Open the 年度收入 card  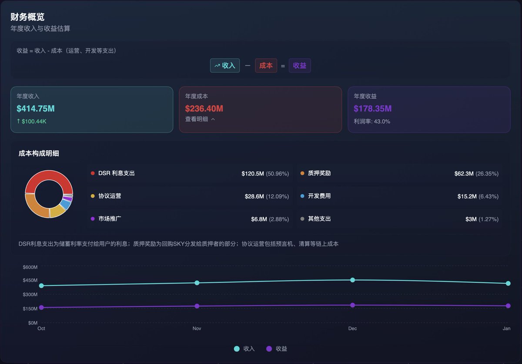pos(92,109)
